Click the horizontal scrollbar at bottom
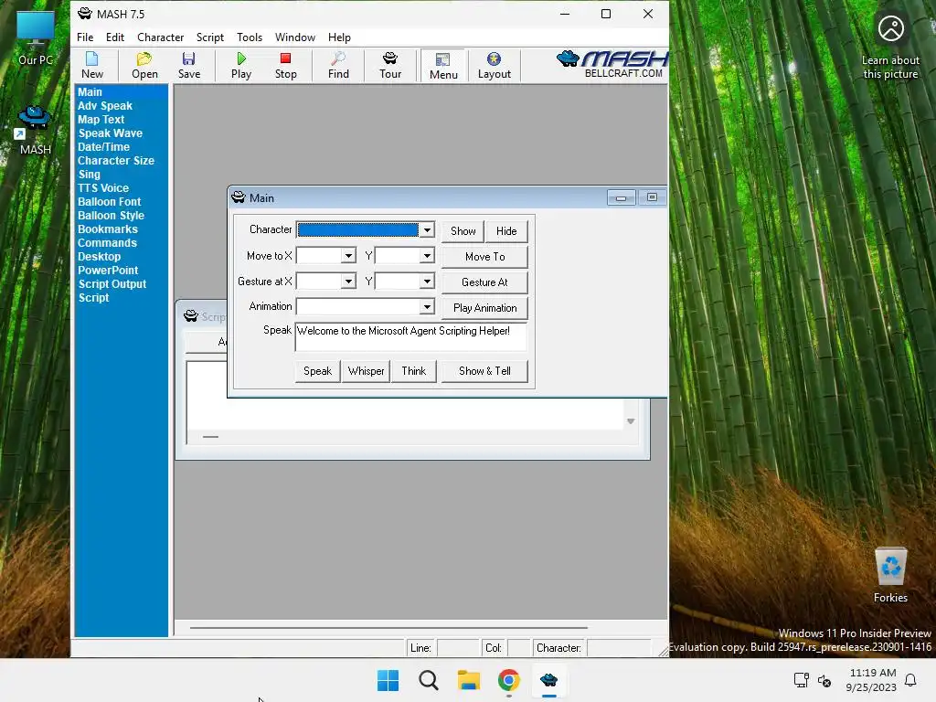The height and width of the screenshot is (702, 936). 388,627
